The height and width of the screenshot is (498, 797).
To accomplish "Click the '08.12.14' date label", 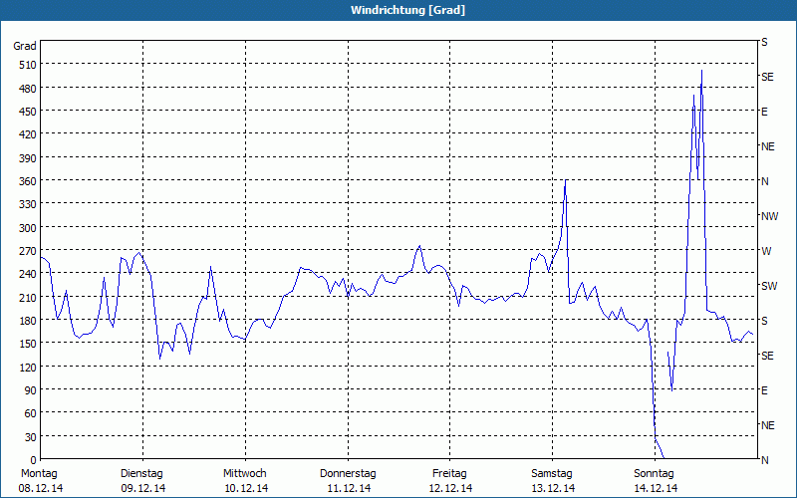I will pos(41,489).
